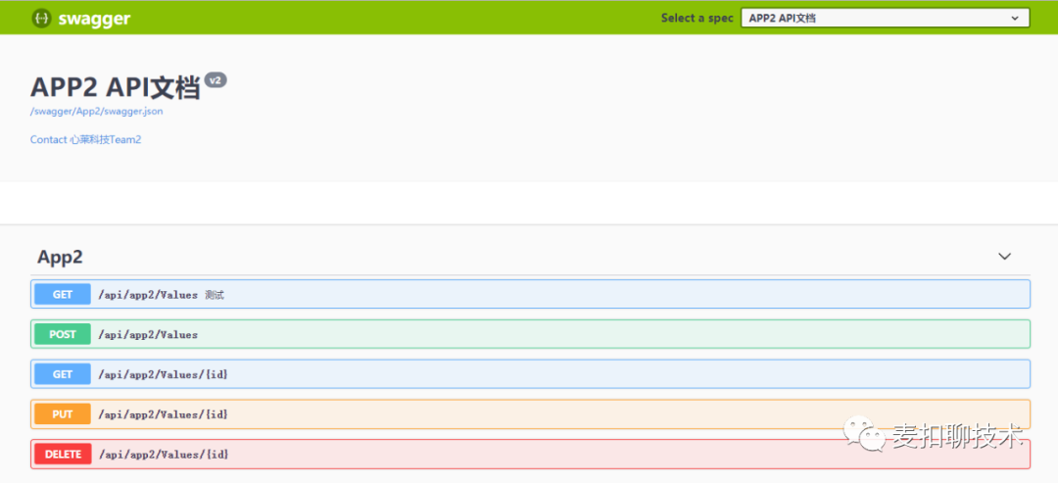The image size is (1058, 483).
Task: Expand GET /api/app2/Values/{id} operation
Action: [x=530, y=373]
